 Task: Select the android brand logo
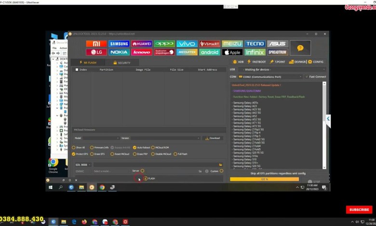(210, 52)
